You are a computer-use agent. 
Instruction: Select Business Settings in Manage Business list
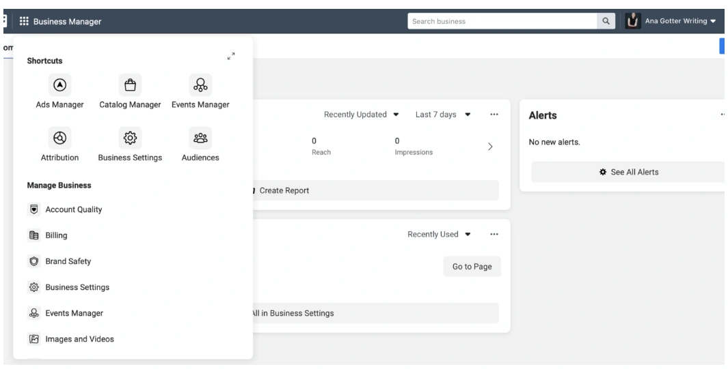tap(77, 287)
